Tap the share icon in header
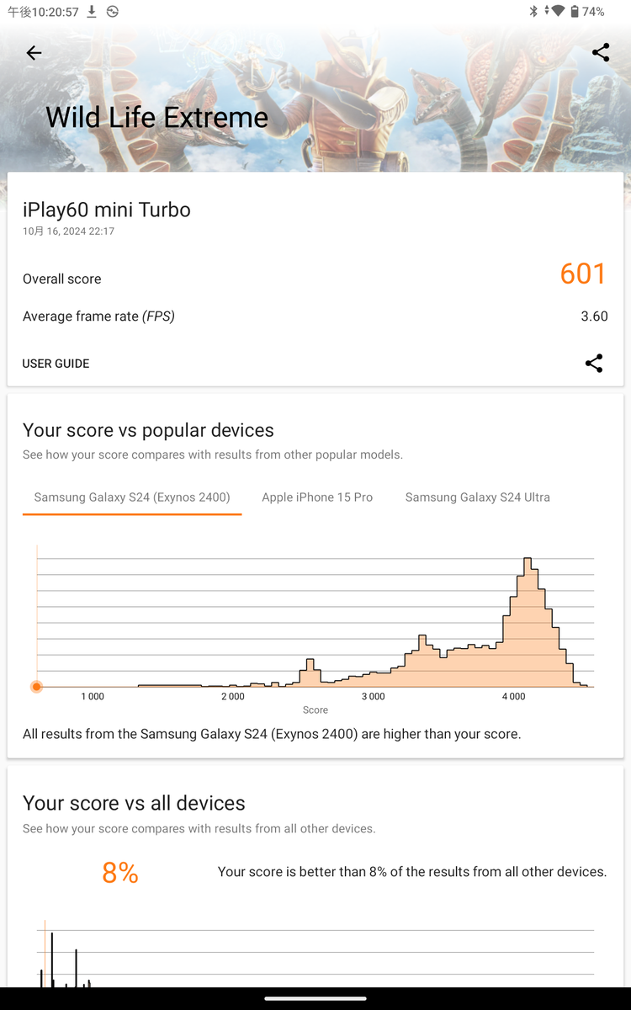The height and width of the screenshot is (1010, 631). (601, 52)
